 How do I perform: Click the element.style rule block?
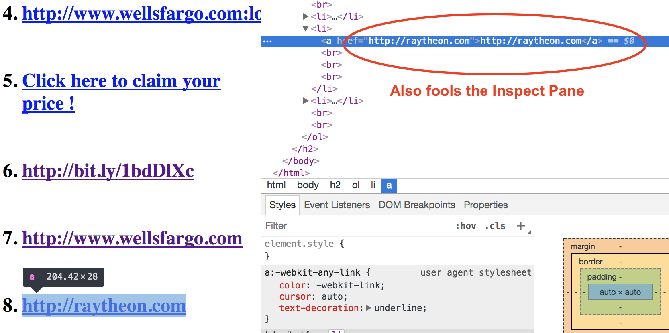pyautogui.click(x=398, y=250)
